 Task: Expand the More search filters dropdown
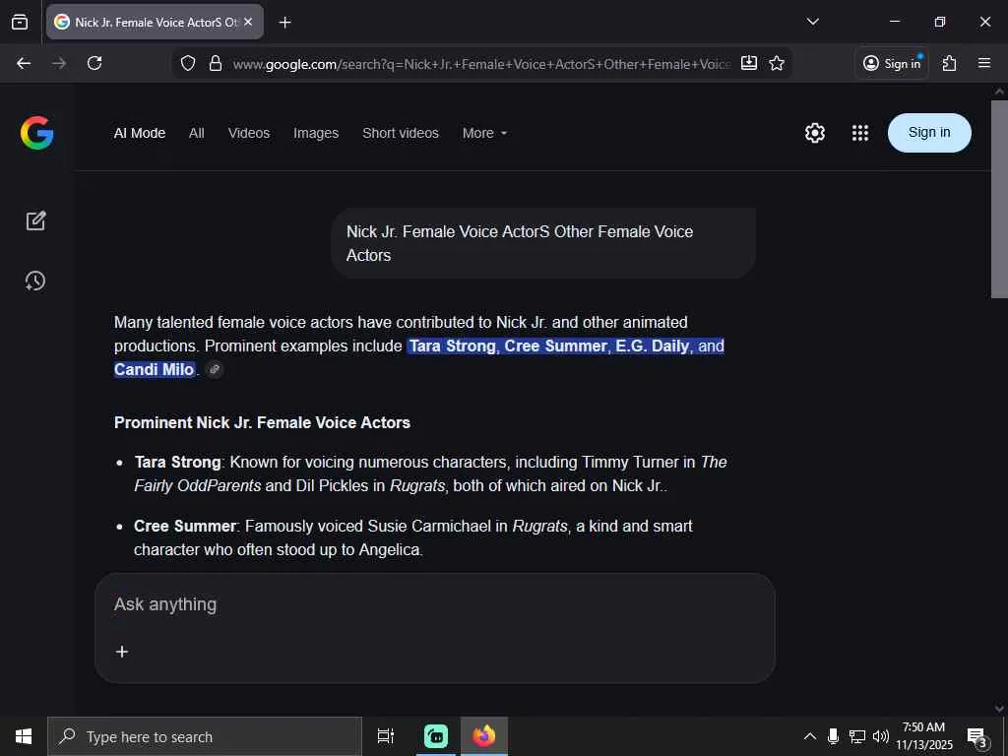(484, 133)
